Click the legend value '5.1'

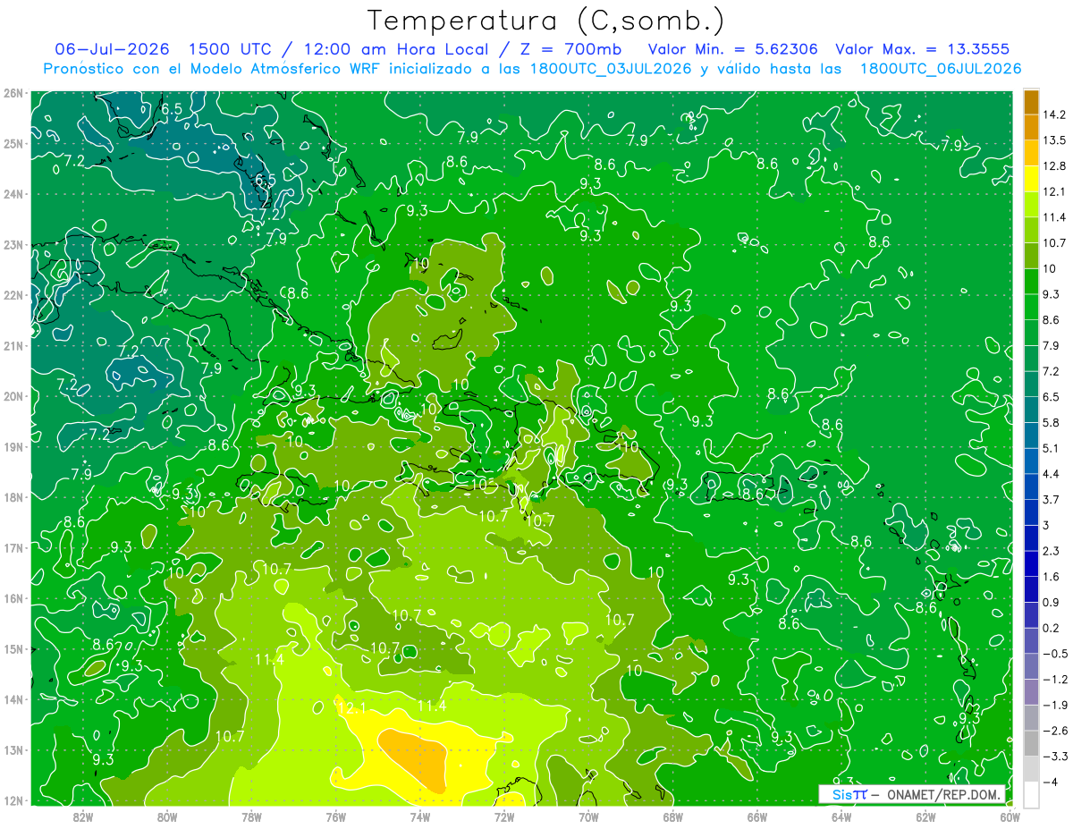(1052, 448)
